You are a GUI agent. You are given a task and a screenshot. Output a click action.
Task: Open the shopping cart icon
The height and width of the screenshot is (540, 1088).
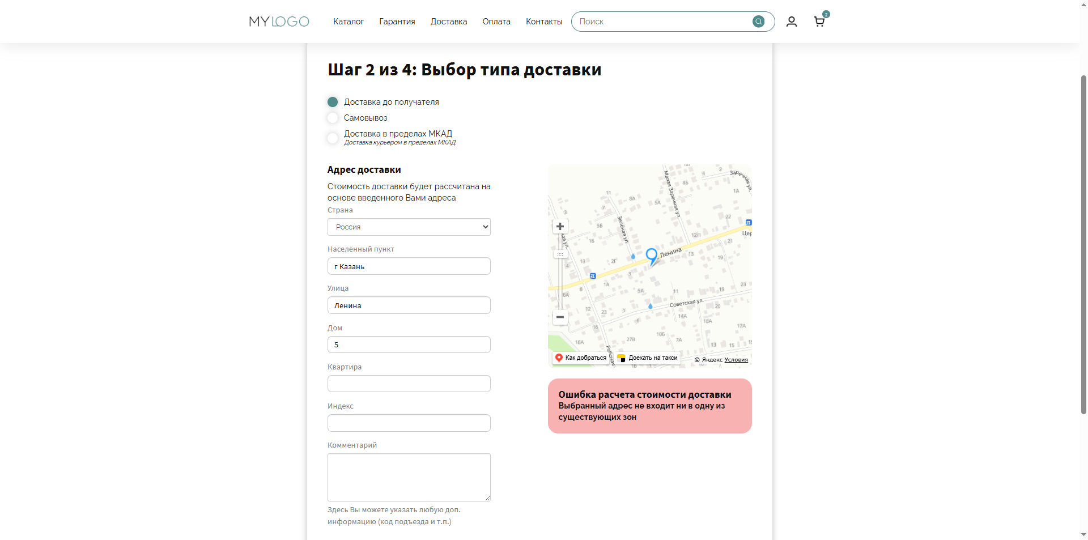click(x=819, y=22)
